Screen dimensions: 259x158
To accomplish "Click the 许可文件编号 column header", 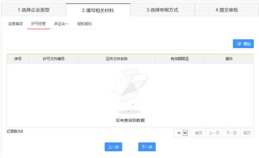I will point(54,59).
